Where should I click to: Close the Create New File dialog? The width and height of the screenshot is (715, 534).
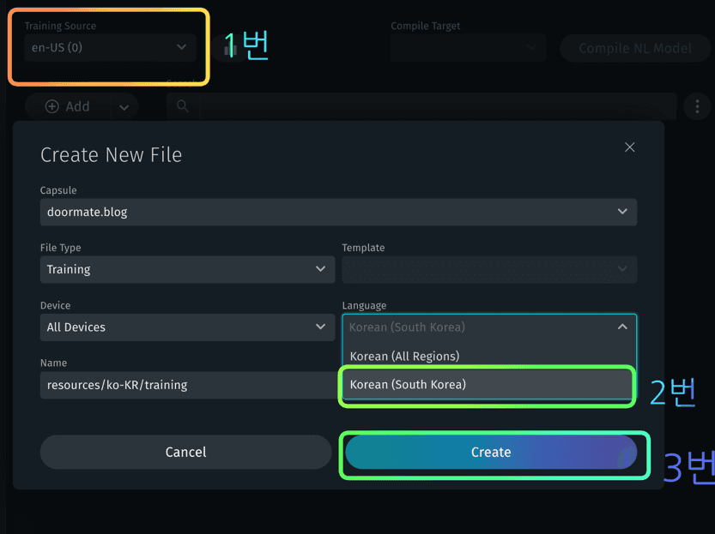[x=629, y=147]
